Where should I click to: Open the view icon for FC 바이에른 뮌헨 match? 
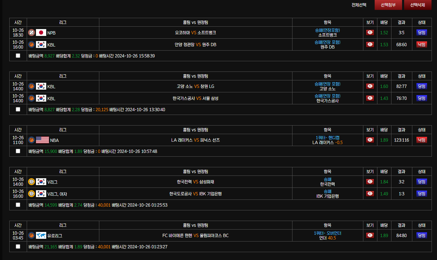click(x=370, y=235)
